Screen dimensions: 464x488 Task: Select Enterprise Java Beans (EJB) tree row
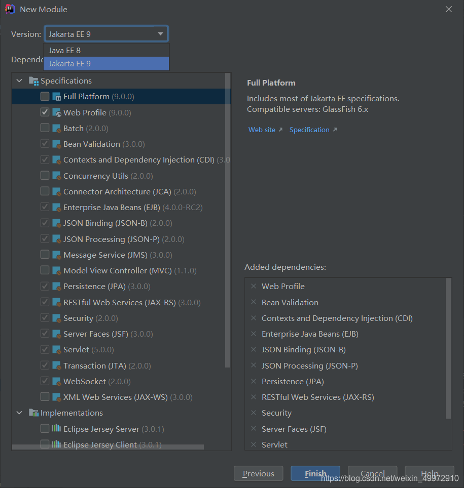[121, 207]
